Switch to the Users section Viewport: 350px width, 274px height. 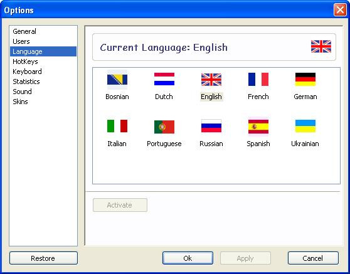click(x=21, y=41)
